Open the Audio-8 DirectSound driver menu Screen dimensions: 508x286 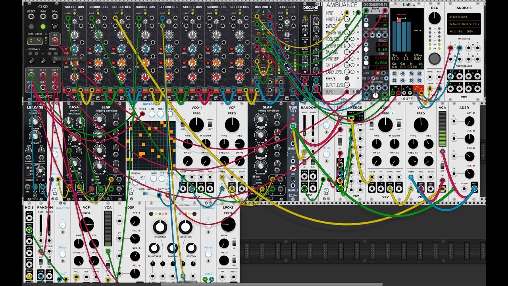tap(464, 17)
